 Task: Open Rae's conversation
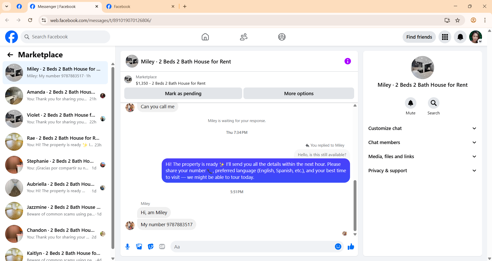point(55,142)
